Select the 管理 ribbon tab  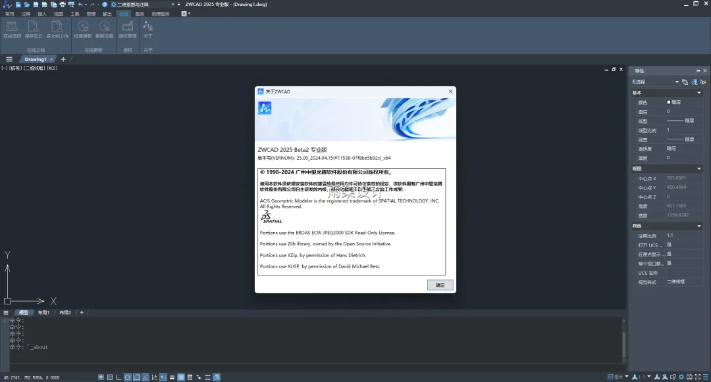point(91,14)
